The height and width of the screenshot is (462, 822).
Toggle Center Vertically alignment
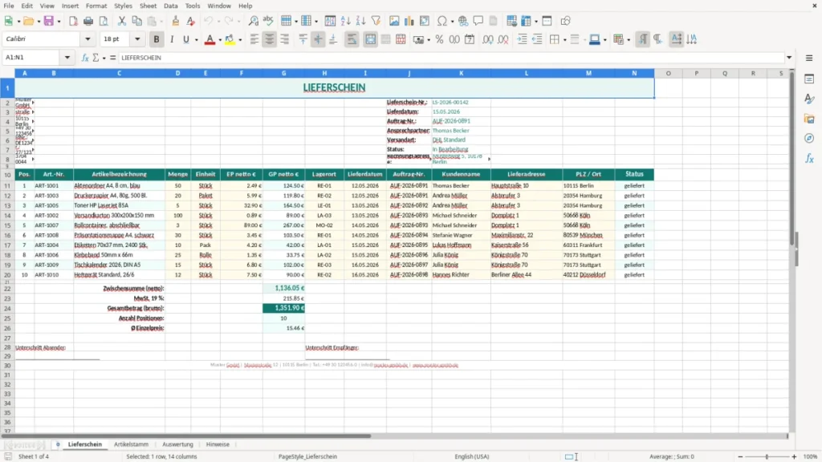pos(318,39)
